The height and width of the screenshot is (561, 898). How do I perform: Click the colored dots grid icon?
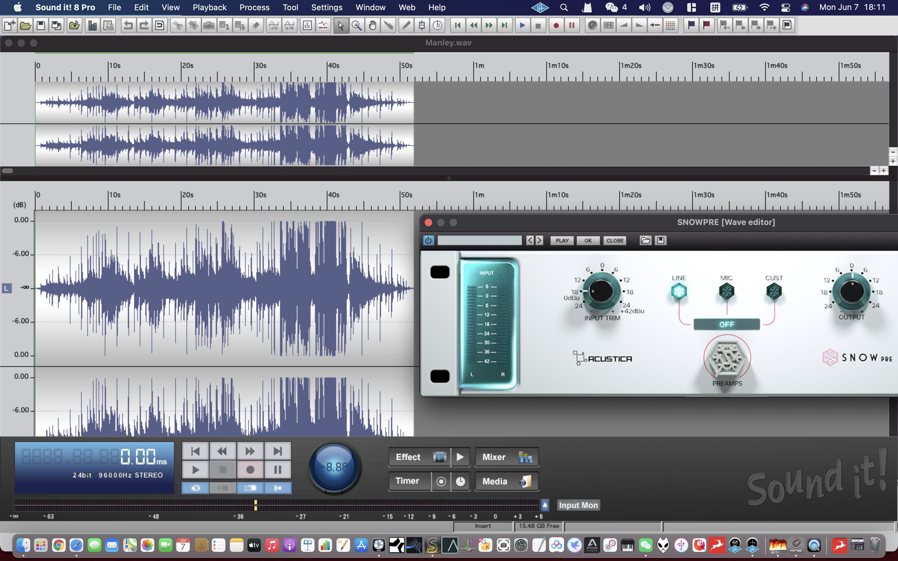coord(670,25)
